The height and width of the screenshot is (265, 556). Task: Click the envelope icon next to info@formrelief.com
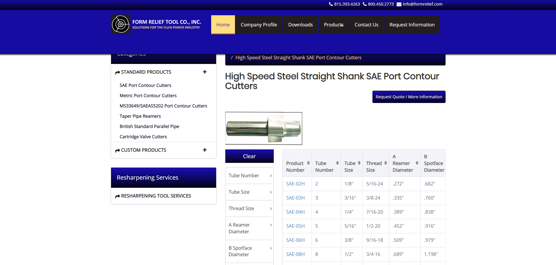(399, 4)
